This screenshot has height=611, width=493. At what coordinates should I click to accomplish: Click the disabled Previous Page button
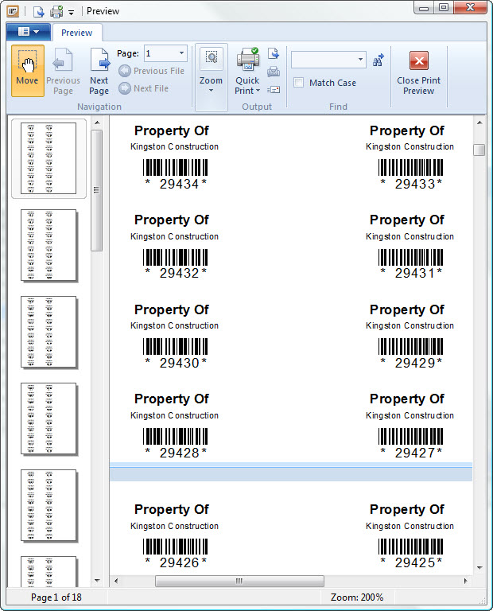(63, 71)
